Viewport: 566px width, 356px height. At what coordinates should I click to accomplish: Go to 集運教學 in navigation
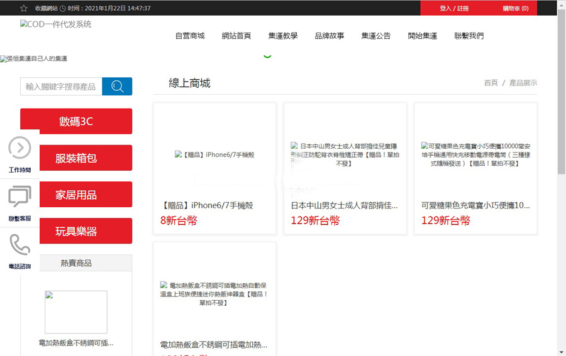(283, 36)
